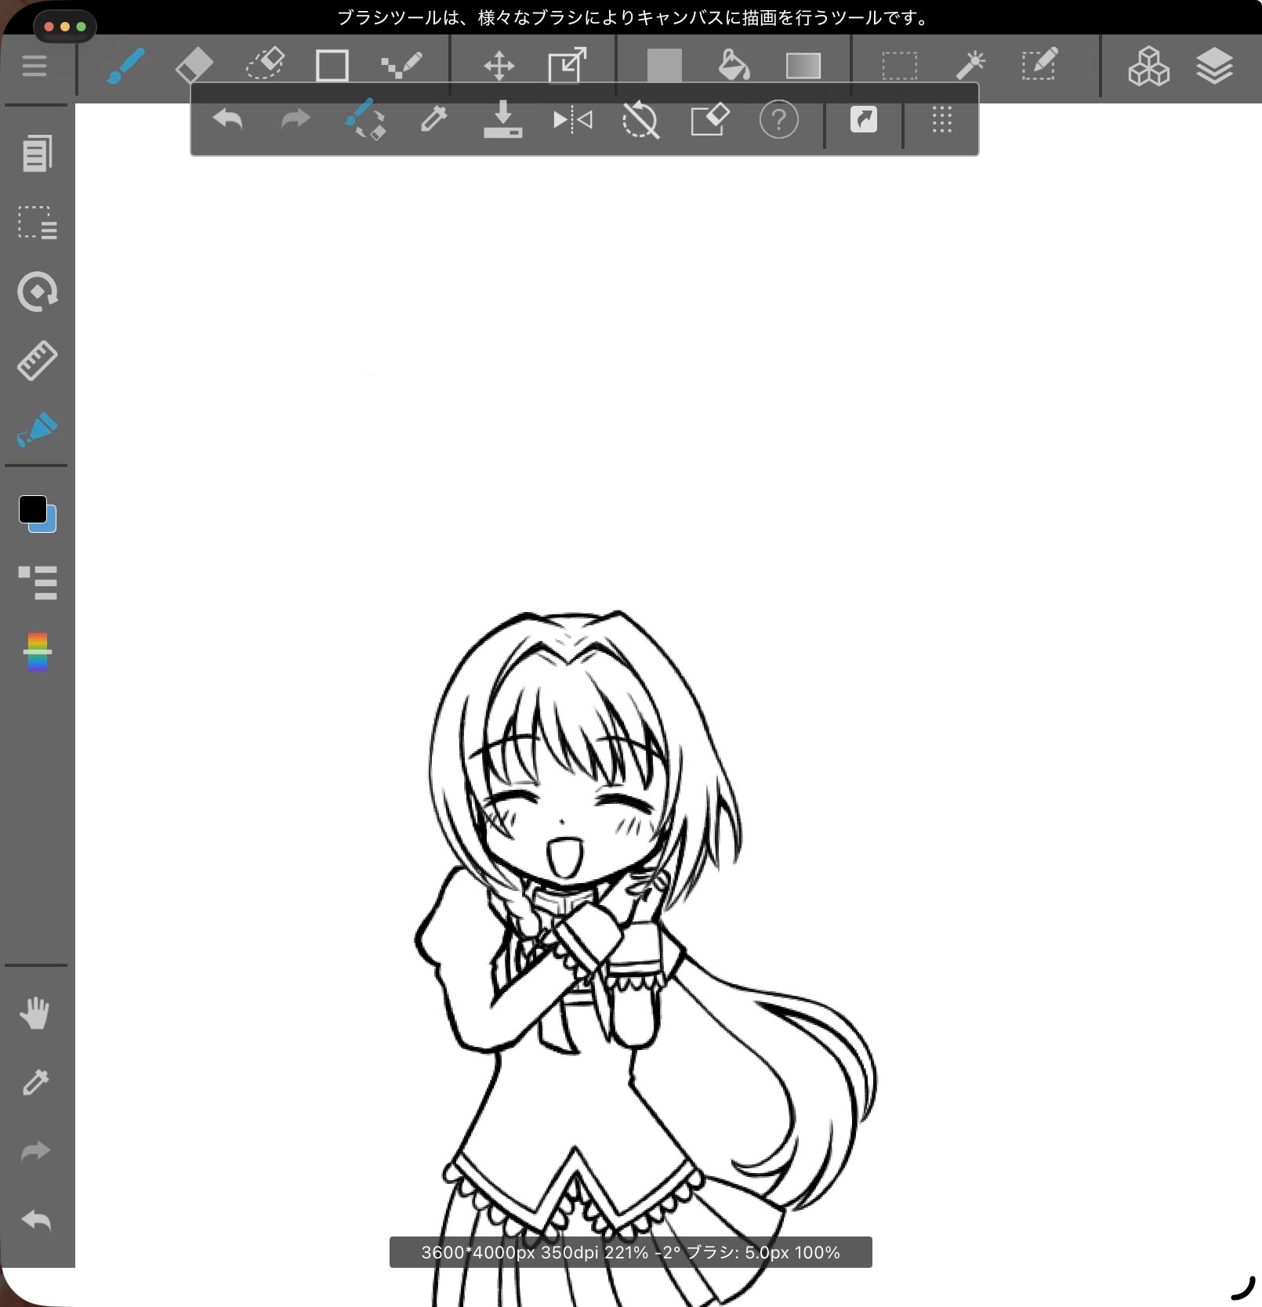Toggle the ruler snap guide

(x=37, y=360)
